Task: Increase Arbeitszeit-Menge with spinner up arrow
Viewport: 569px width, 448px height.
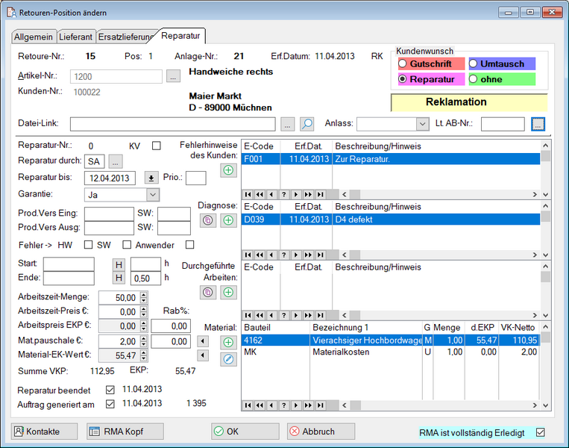Action: pos(143,293)
